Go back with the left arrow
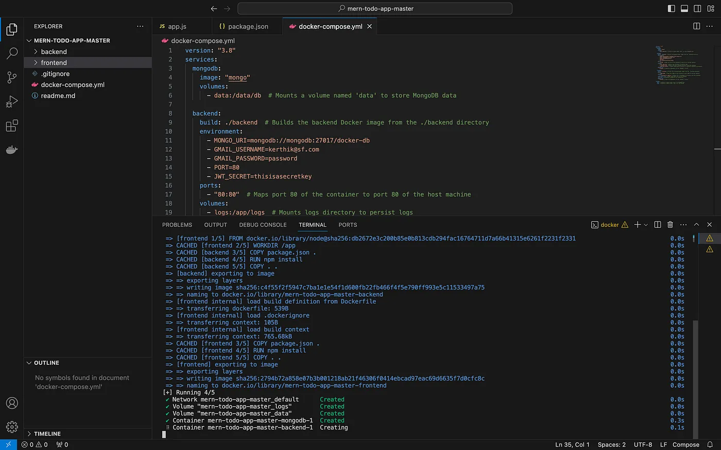721x450 pixels. tap(214, 9)
